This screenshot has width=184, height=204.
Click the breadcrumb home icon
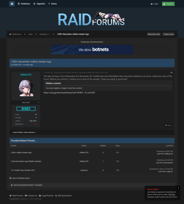pos(10,34)
